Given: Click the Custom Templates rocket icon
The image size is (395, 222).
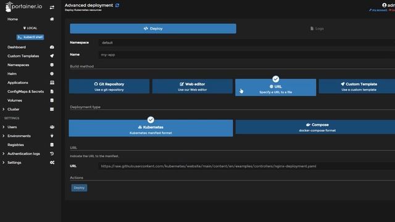Looking at the screenshot, I should 52,56.
